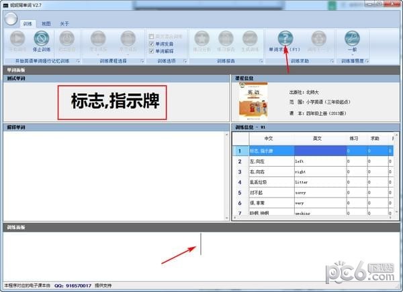403x292 pixels.
Task: Click 课本: 四年级上册 course info text
Action: [x=318, y=113]
